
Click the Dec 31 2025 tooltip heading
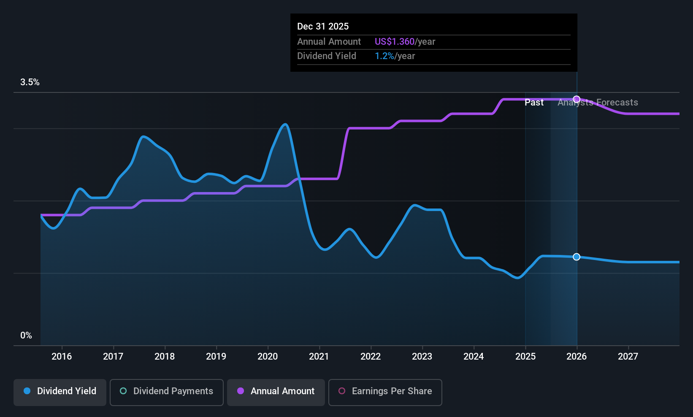pyautogui.click(x=323, y=27)
